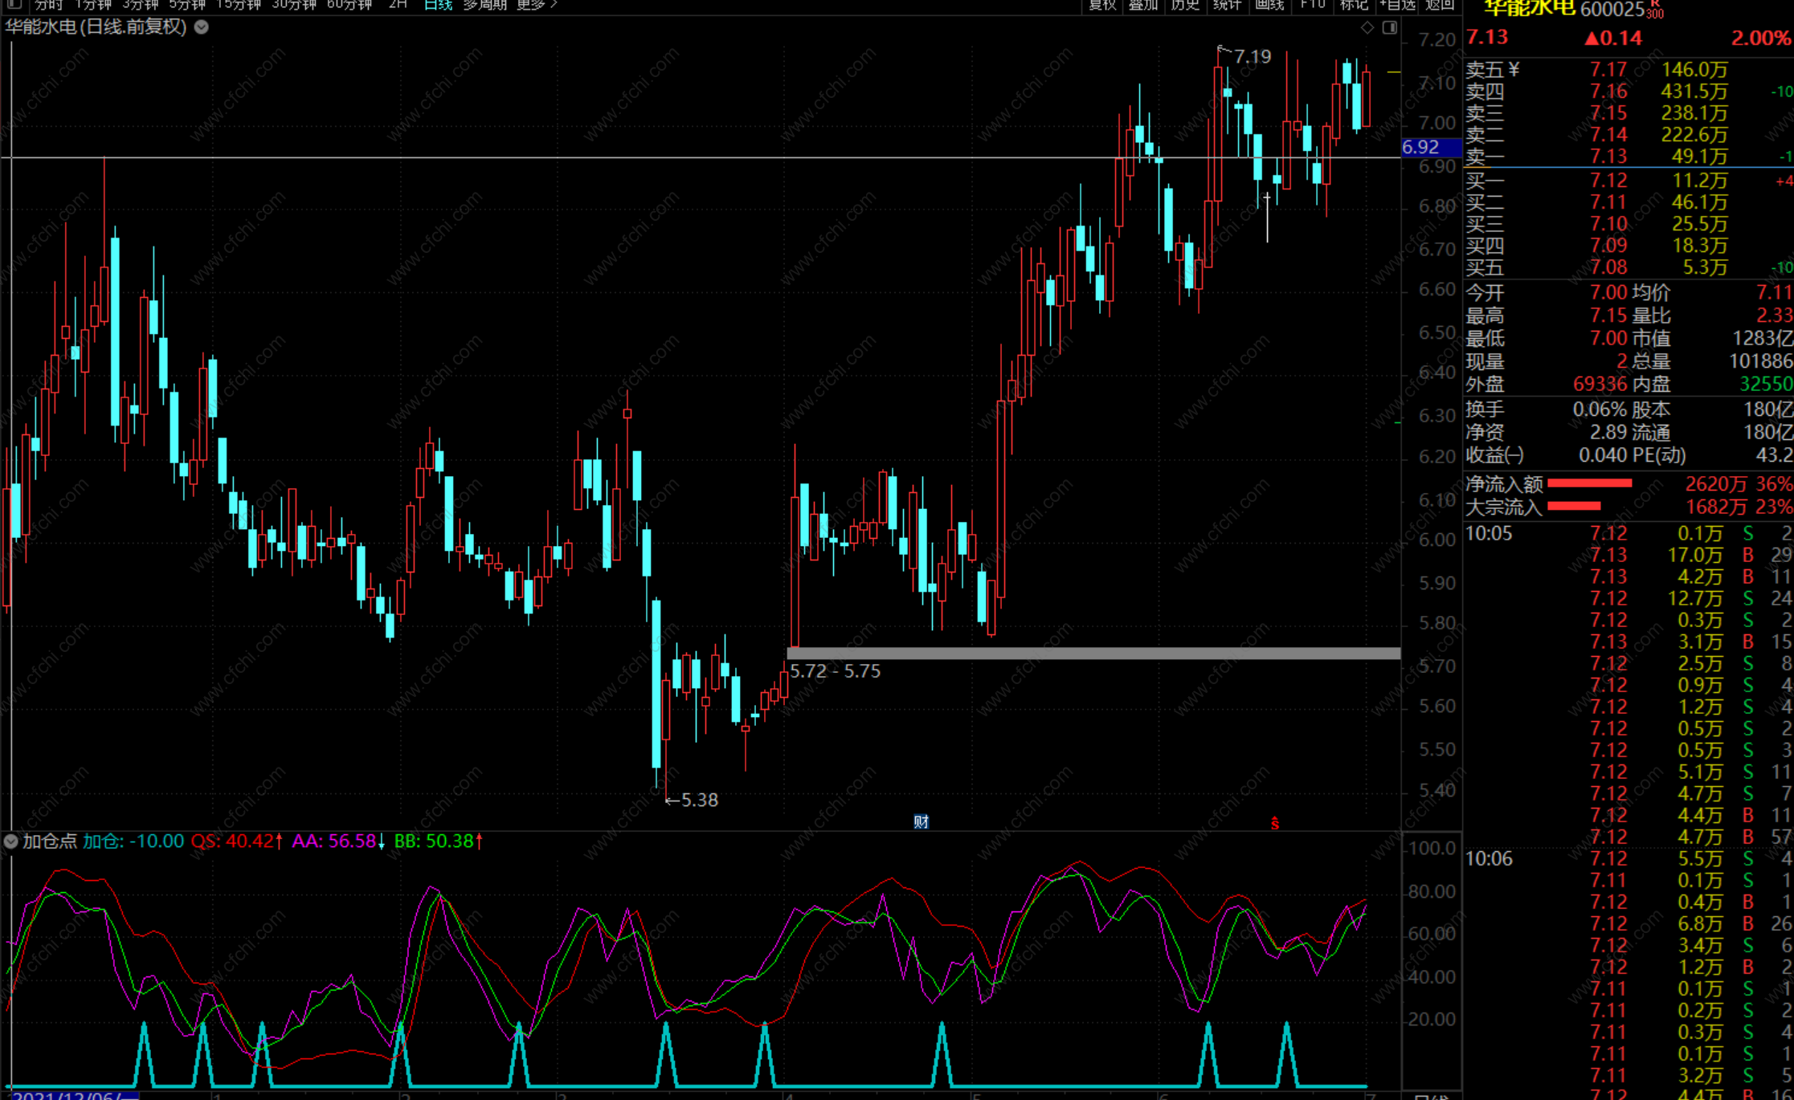
Task: Click the 返回 back button
Action: (x=1440, y=5)
